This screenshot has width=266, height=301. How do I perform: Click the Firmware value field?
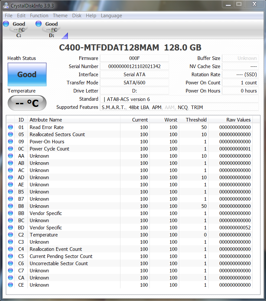pyautogui.click(x=134, y=58)
